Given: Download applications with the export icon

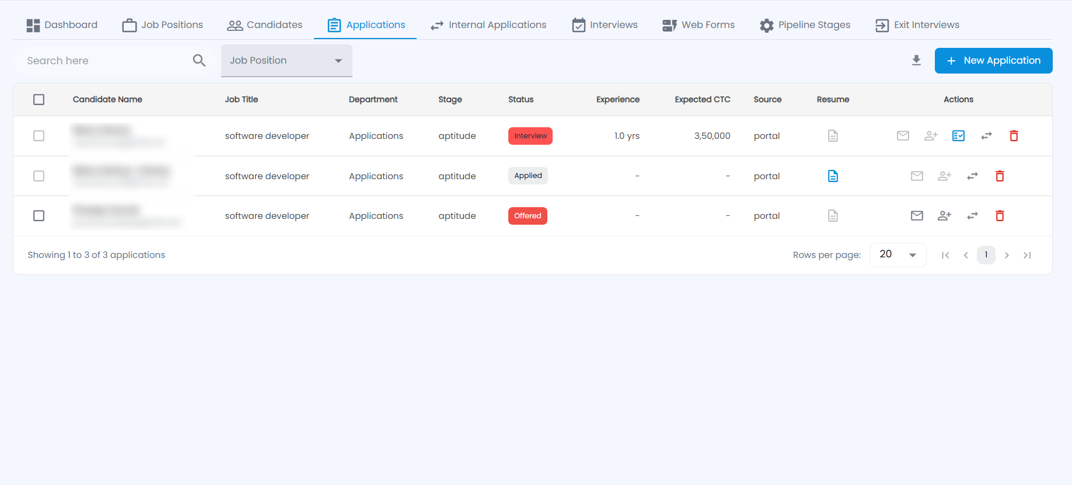Looking at the screenshot, I should [916, 61].
